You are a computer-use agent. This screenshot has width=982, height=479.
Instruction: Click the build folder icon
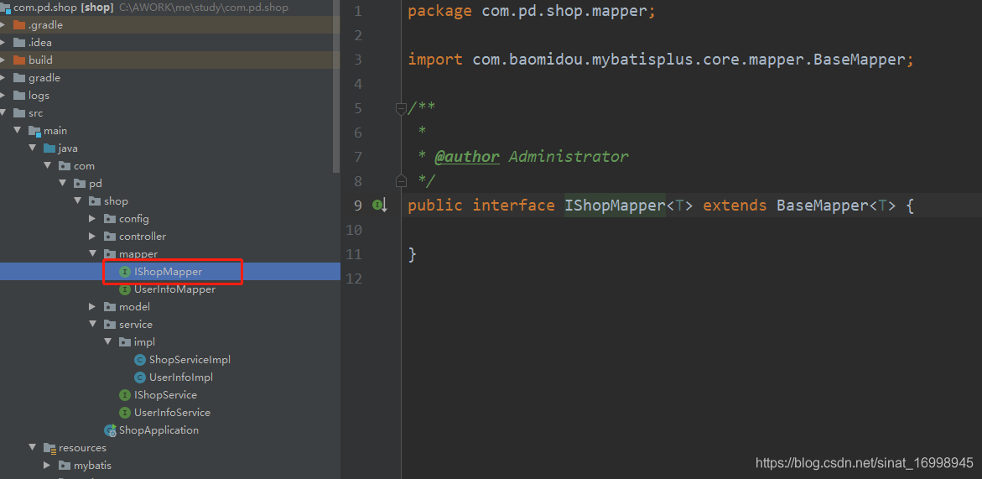click(18, 60)
